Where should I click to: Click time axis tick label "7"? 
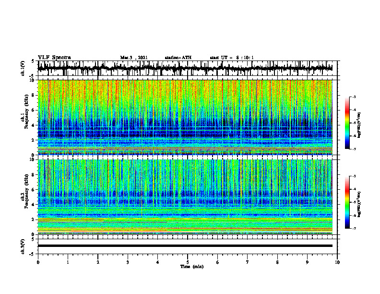(248, 262)
